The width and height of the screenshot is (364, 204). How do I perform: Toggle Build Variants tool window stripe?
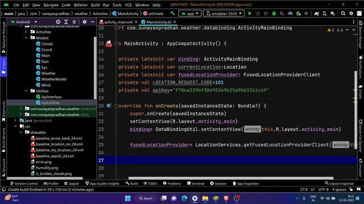click(x=3, y=140)
